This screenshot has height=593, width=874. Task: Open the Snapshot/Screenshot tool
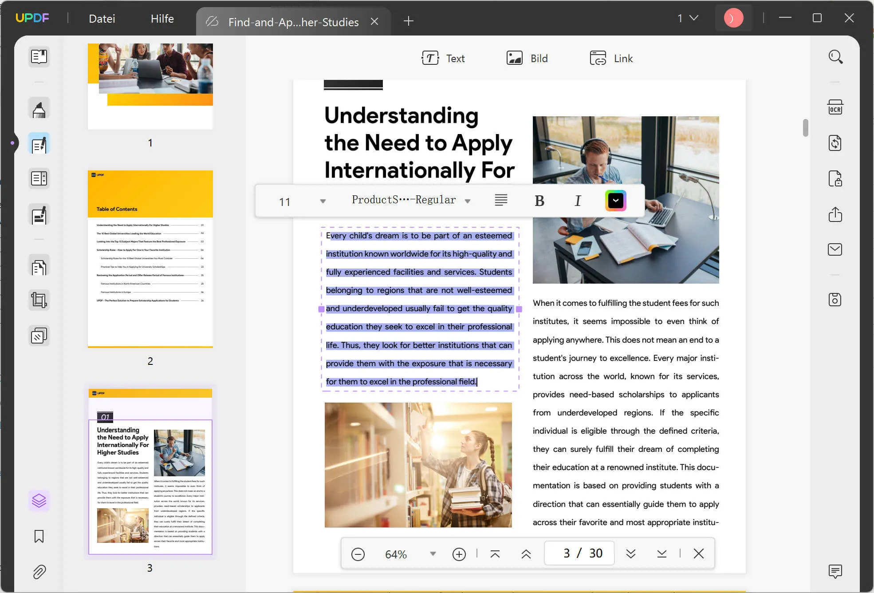[835, 300]
